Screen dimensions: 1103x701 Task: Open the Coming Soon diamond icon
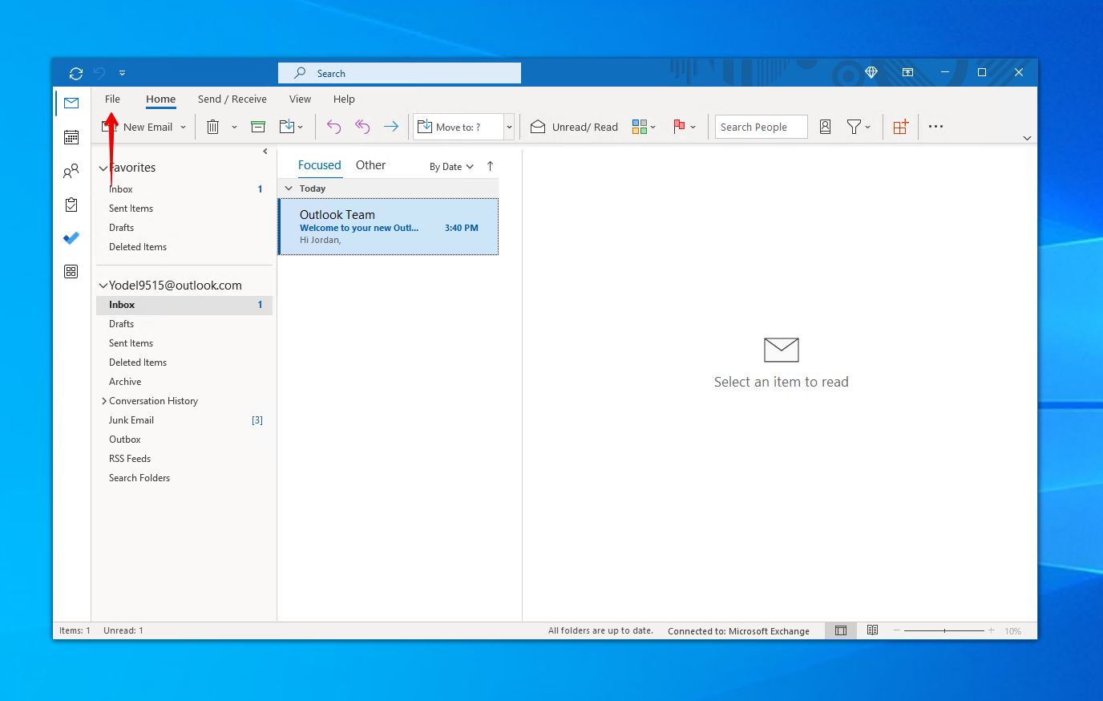871,72
